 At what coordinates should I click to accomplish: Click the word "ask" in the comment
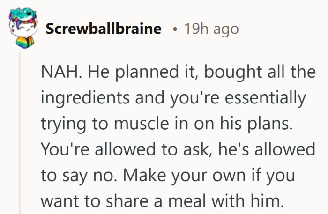[x=177, y=150]
